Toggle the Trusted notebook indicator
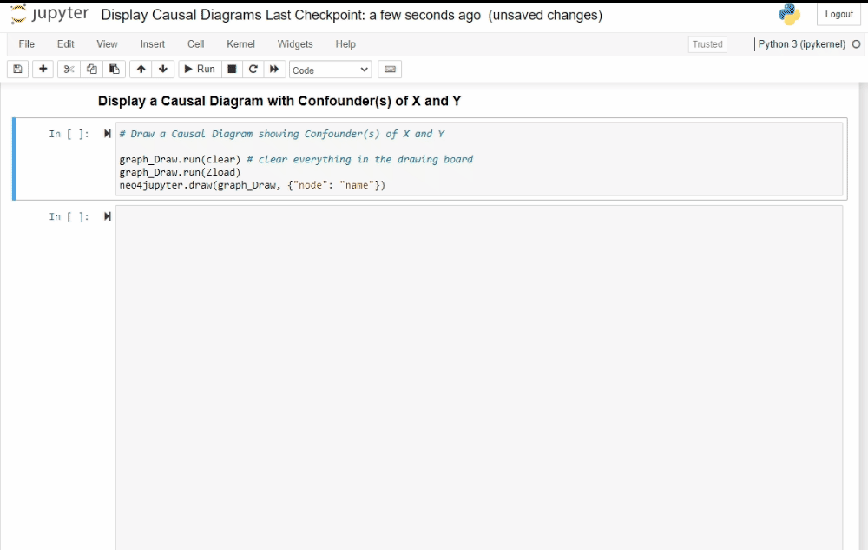 [x=707, y=44]
